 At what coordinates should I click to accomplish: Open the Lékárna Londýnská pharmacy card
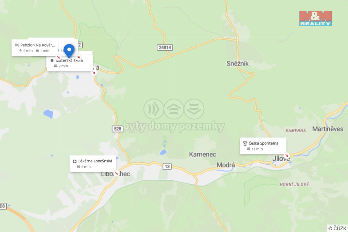click(x=92, y=164)
